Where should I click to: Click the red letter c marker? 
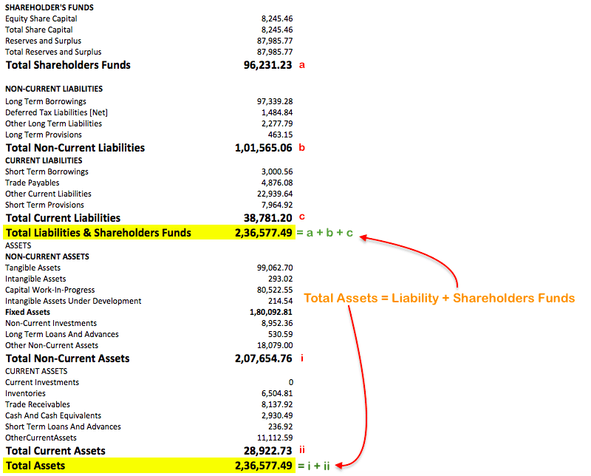301,218
